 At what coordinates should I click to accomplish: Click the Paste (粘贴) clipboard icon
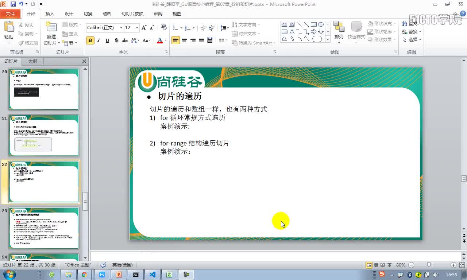[9, 27]
